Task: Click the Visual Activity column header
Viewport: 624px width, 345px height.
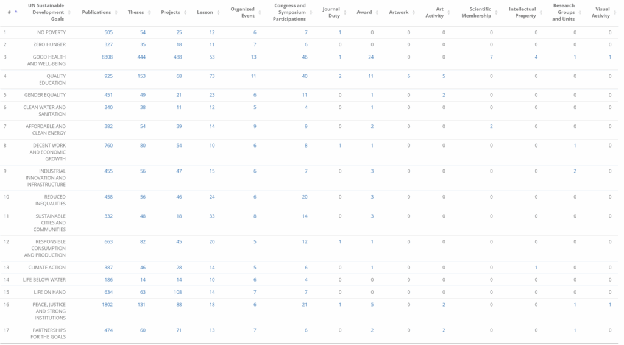Action: (x=601, y=12)
